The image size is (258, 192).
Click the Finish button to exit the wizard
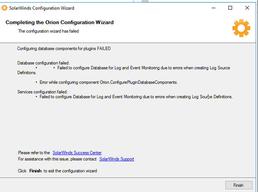coord(239,185)
